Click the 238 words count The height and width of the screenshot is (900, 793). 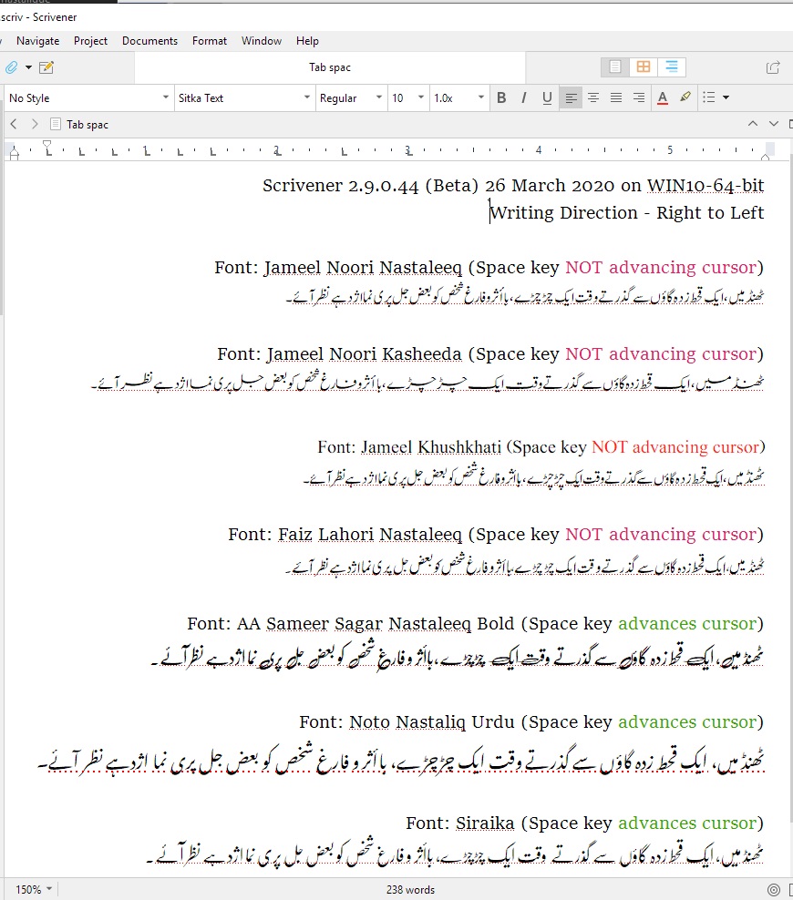[410, 890]
